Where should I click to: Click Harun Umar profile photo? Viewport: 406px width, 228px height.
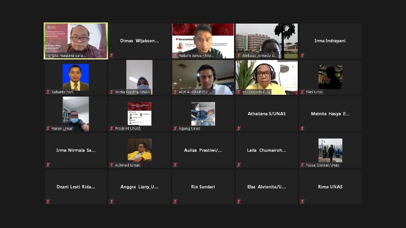(x=76, y=114)
